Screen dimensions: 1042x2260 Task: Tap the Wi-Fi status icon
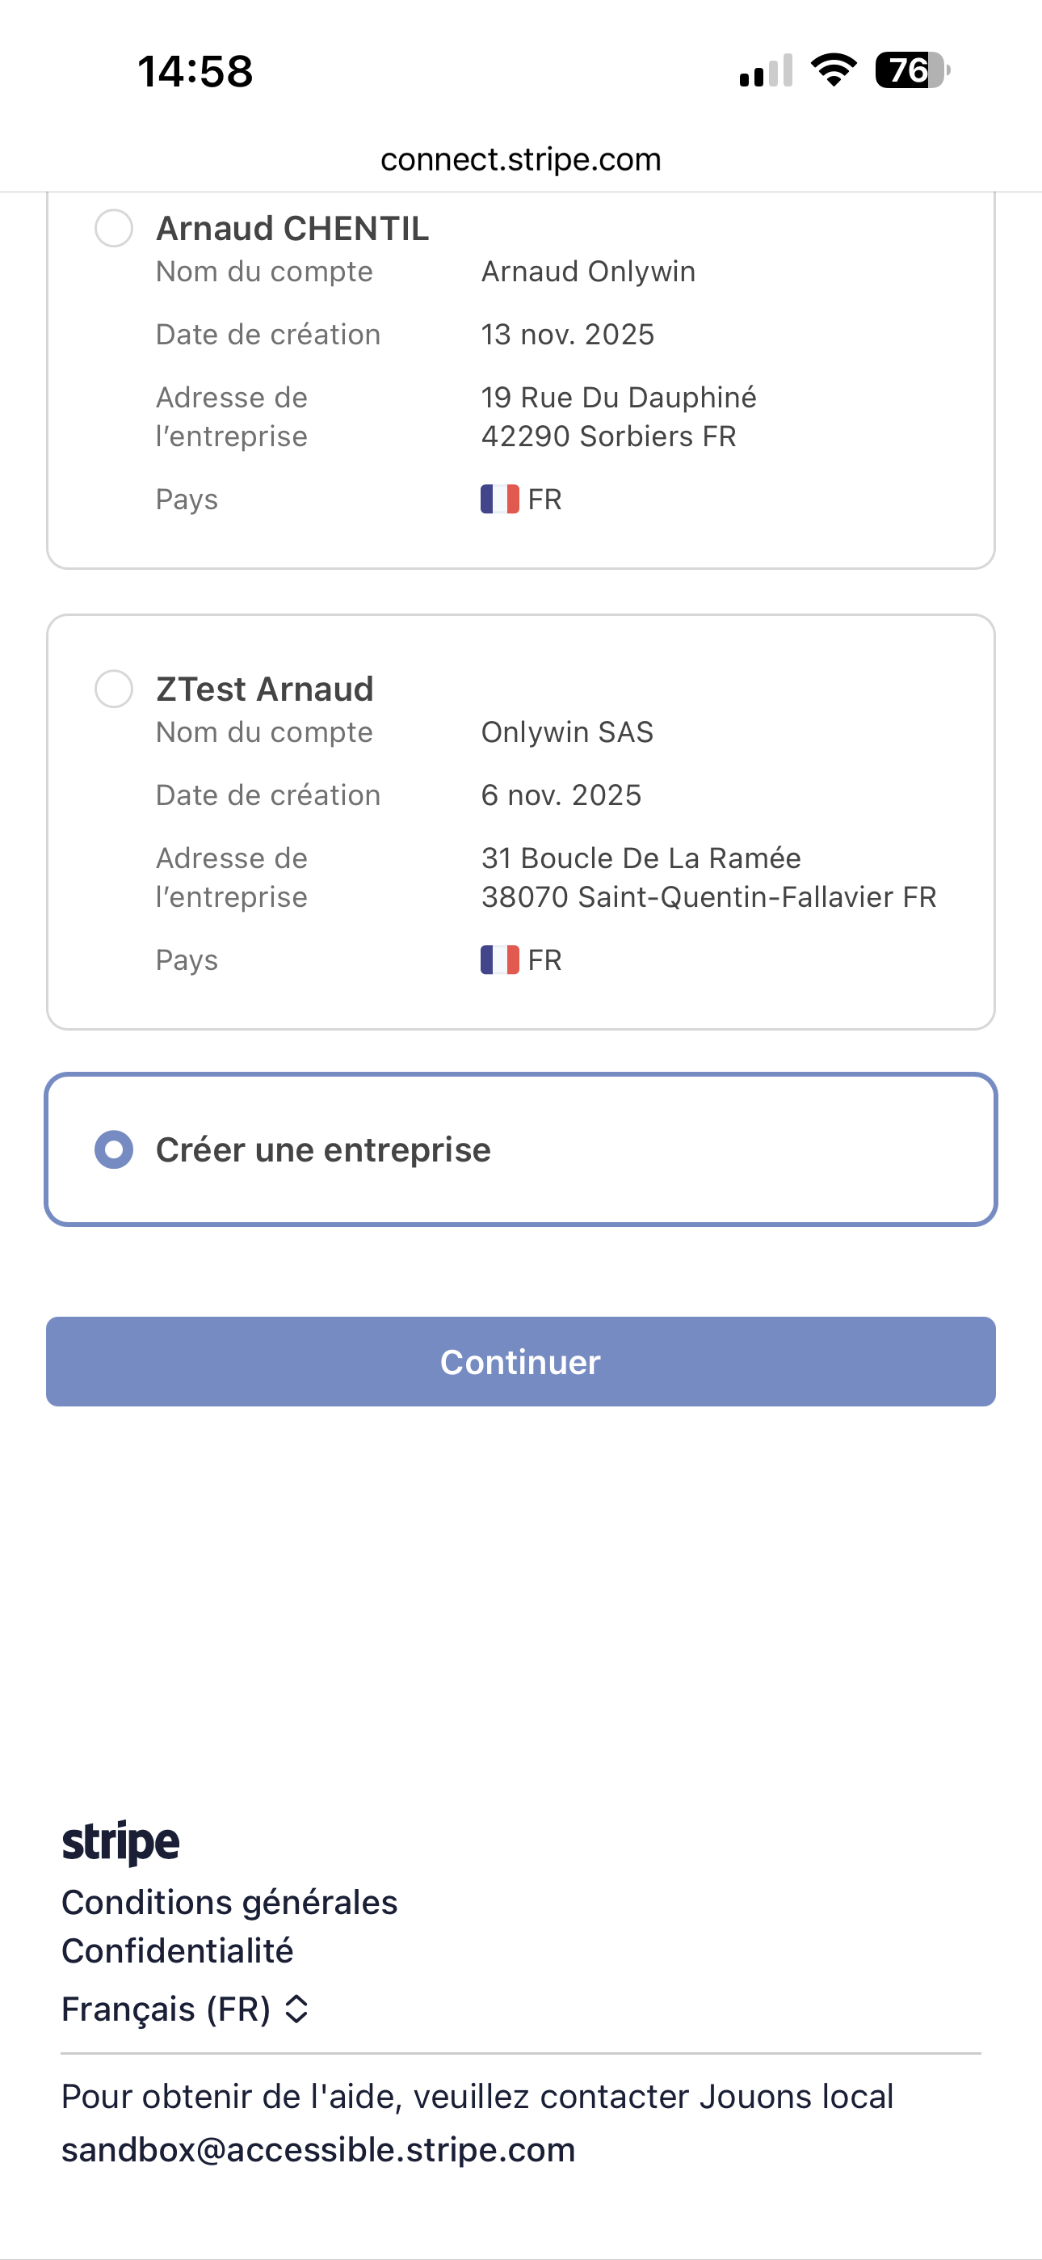[x=834, y=70]
